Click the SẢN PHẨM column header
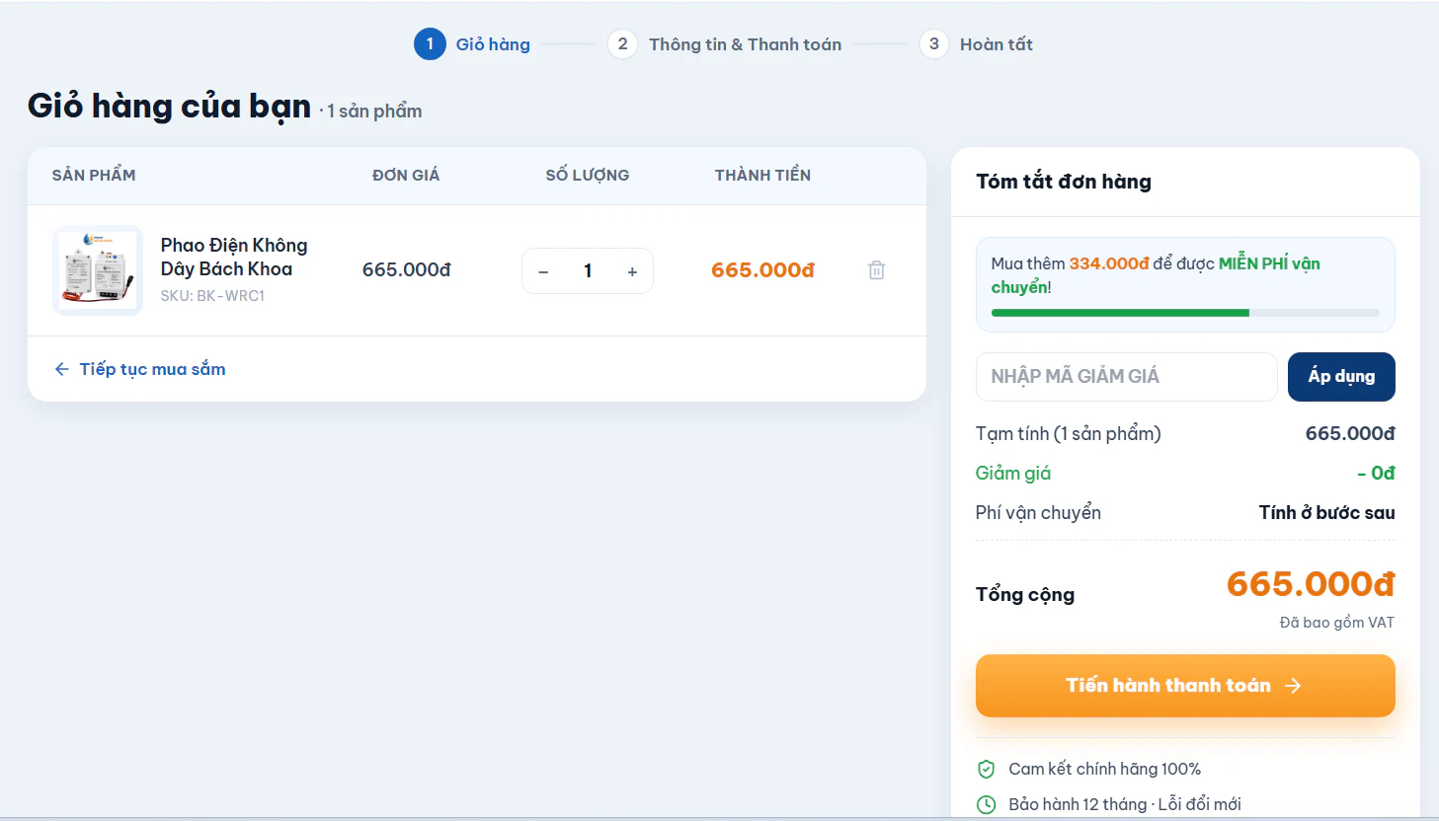The height and width of the screenshot is (821, 1439). pyautogui.click(x=94, y=176)
